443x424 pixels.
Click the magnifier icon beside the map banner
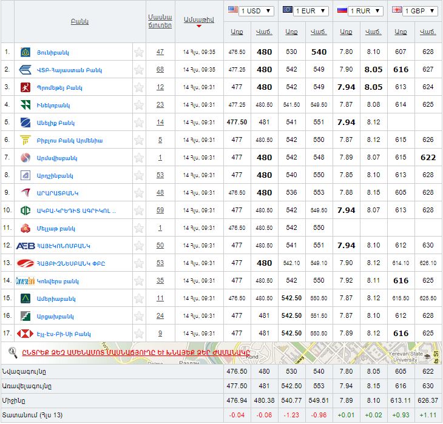[13, 351]
